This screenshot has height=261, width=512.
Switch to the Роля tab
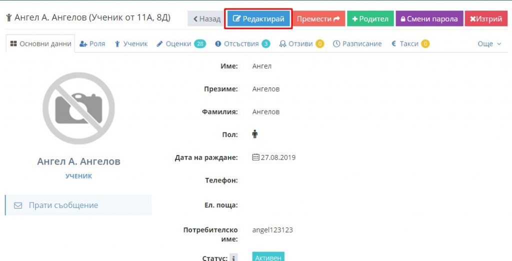92,44
